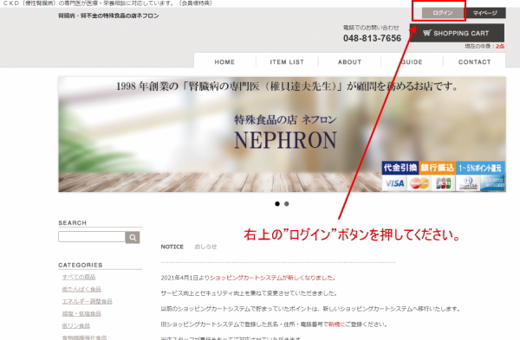
Task: Click the magnifier search button
Action: (x=133, y=237)
